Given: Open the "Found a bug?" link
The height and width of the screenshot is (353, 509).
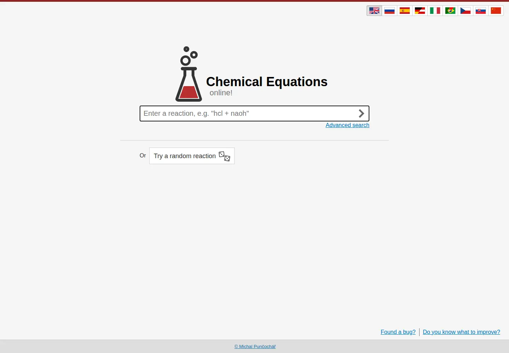Looking at the screenshot, I should 398,332.
